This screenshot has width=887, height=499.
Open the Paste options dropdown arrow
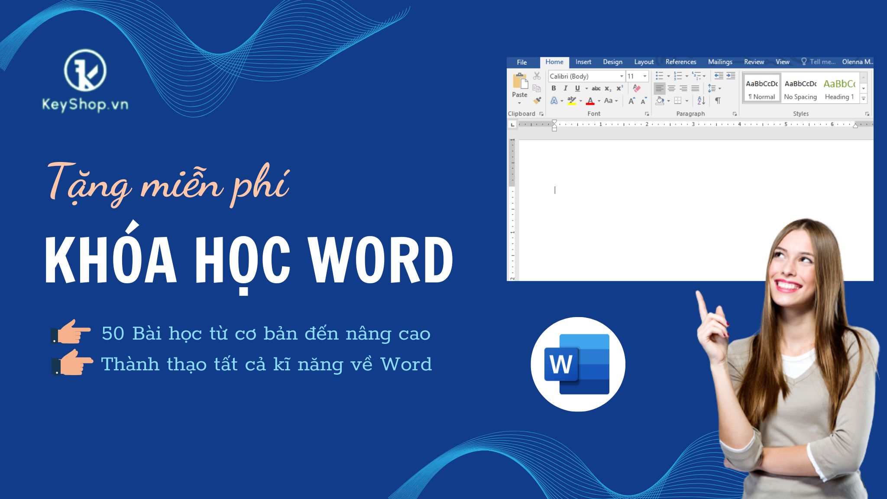[519, 103]
